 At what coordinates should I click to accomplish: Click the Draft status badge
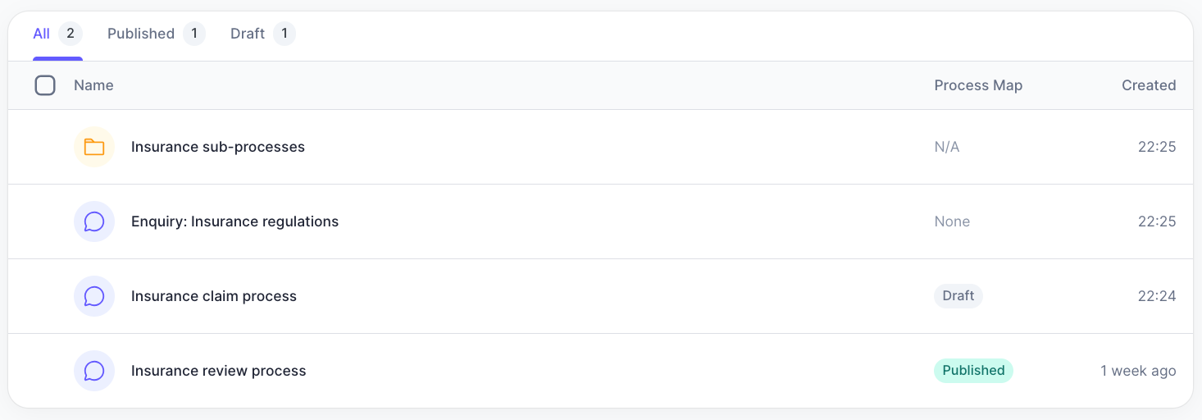pos(958,296)
